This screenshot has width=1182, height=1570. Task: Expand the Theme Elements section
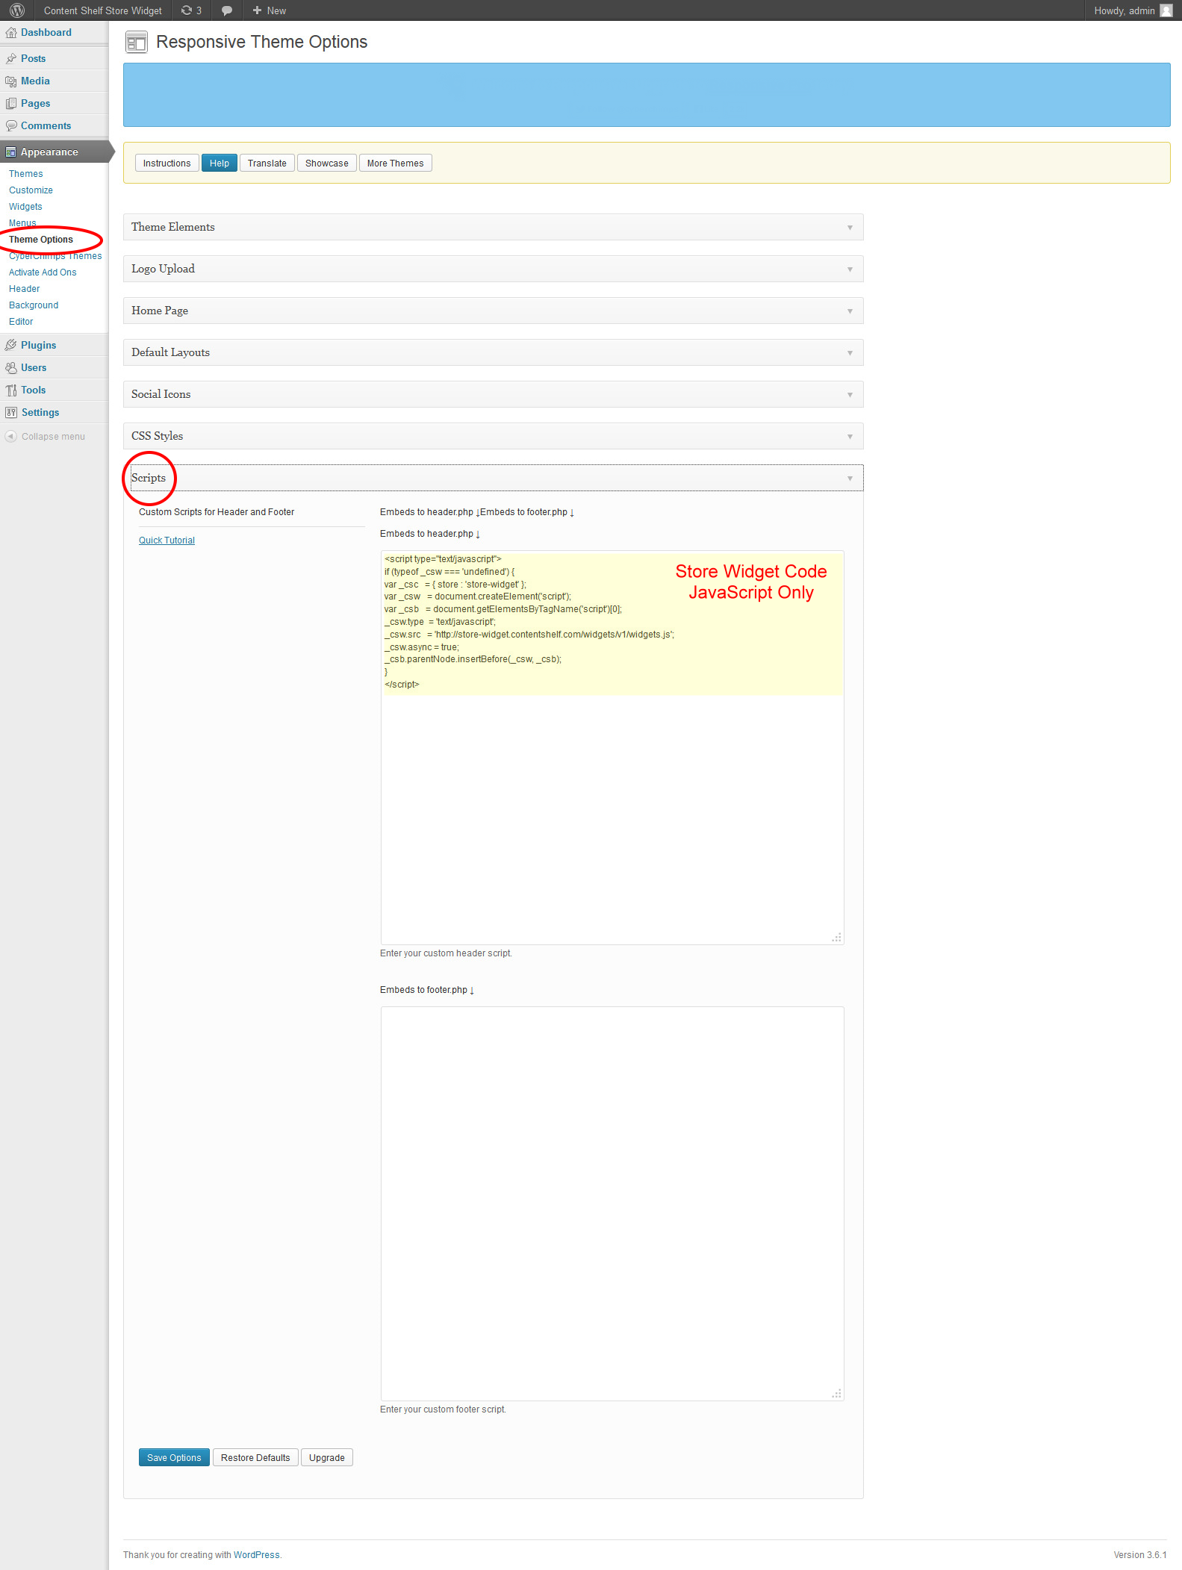(x=493, y=227)
